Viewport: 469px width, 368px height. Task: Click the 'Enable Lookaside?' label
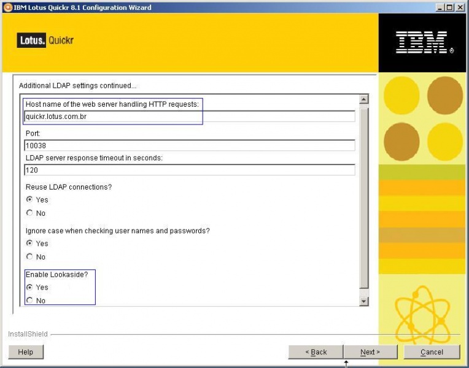(x=57, y=274)
